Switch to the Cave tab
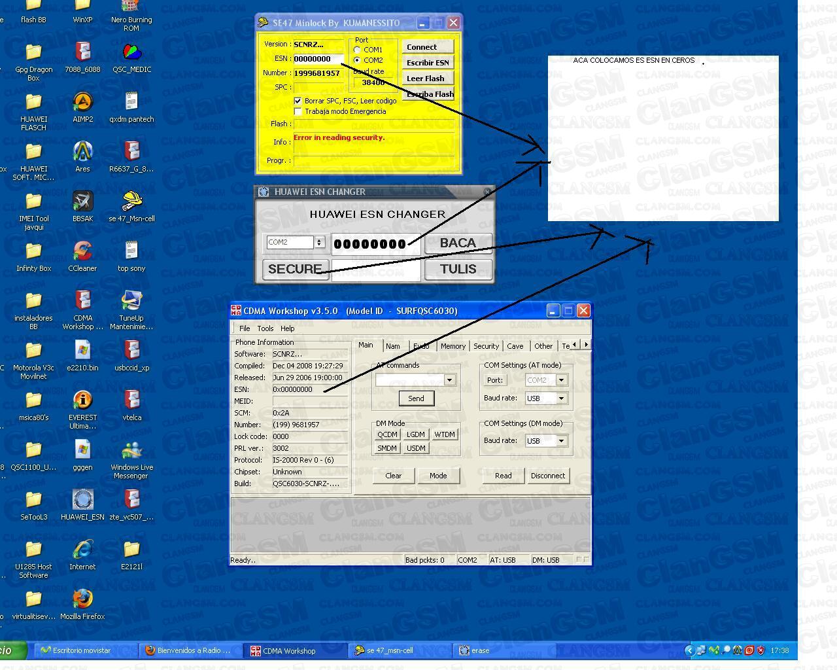 [x=515, y=346]
